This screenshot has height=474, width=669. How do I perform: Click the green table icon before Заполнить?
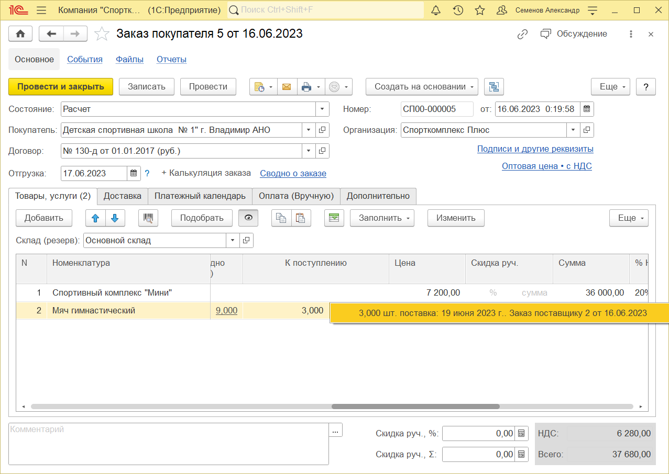(334, 218)
